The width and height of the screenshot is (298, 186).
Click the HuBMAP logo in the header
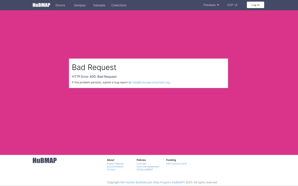pyautogui.click(x=41, y=5)
